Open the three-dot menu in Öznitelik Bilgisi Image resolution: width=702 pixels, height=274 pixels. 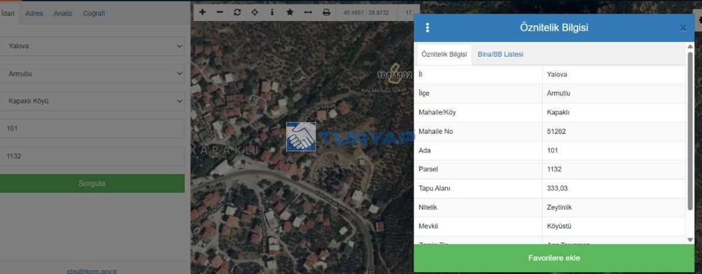click(x=428, y=27)
